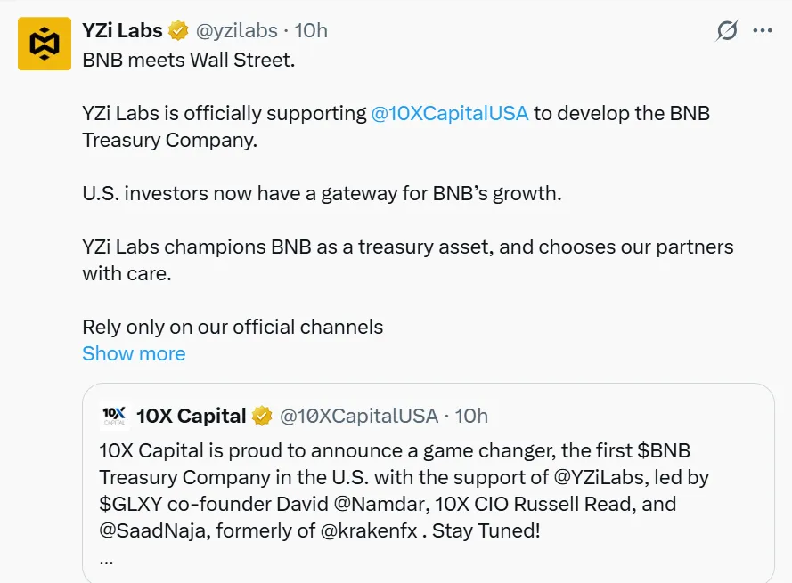
Task: Click the $BNB cashtag in quoted post
Action: [664, 449]
